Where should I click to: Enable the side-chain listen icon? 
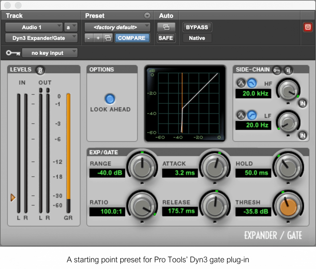pos(288,70)
